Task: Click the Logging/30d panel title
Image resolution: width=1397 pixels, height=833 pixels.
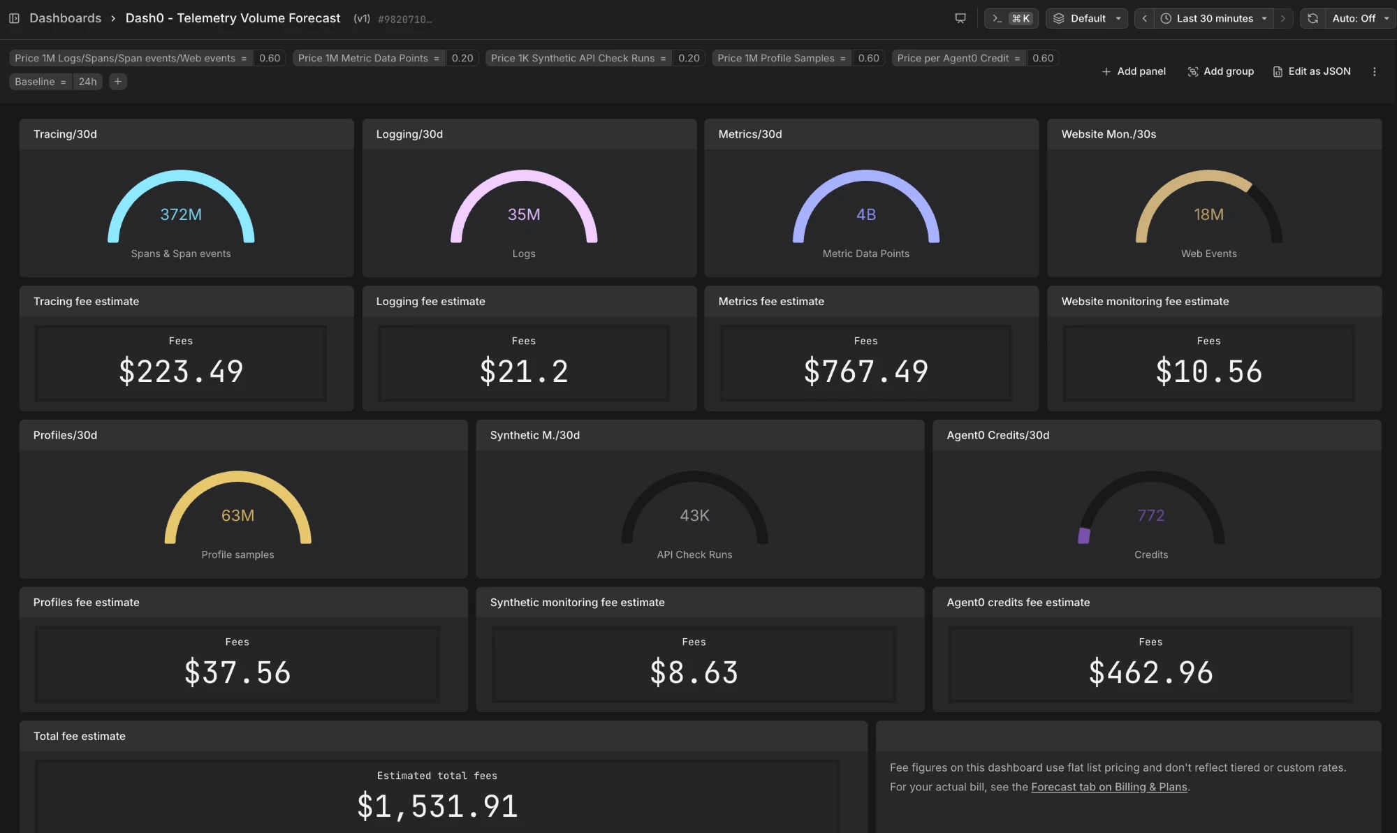Action: [409, 134]
